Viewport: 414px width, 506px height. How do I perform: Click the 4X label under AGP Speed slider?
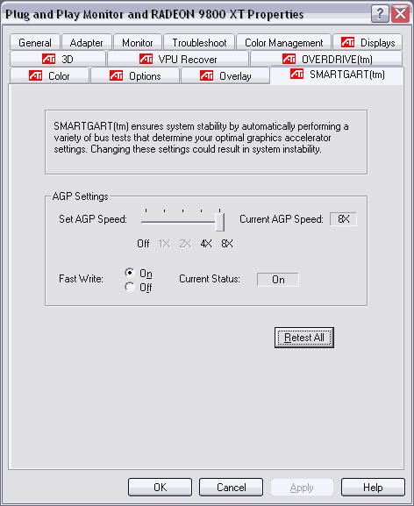click(x=206, y=243)
